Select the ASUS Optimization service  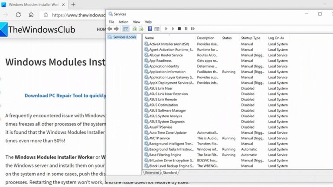[216, 105]
